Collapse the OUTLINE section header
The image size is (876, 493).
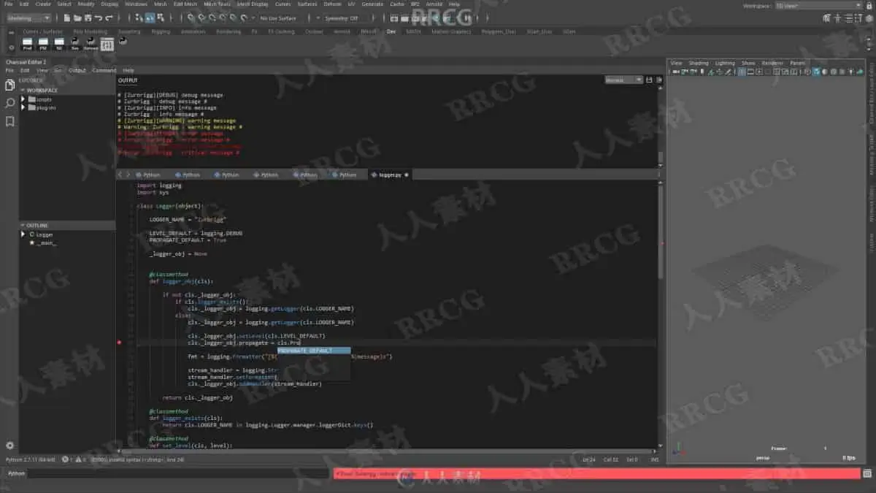(66, 226)
